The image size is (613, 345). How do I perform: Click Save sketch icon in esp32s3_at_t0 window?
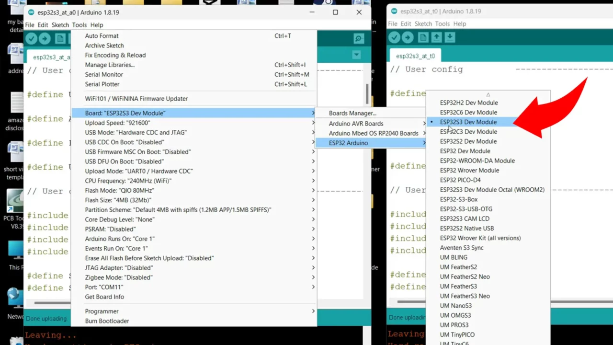click(450, 37)
